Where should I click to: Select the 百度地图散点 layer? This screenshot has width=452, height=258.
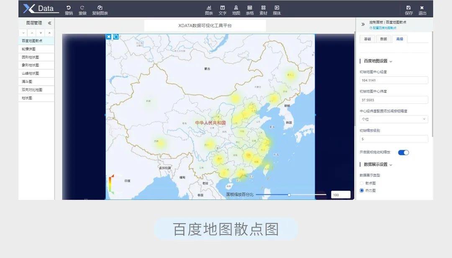pyautogui.click(x=36, y=41)
